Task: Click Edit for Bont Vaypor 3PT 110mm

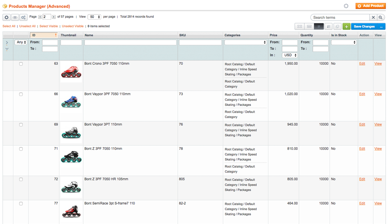Action: pyautogui.click(x=362, y=124)
